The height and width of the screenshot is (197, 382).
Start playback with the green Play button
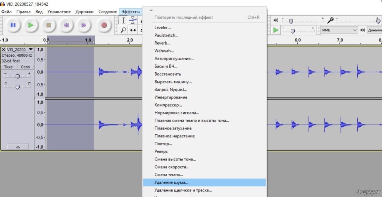(31, 25)
